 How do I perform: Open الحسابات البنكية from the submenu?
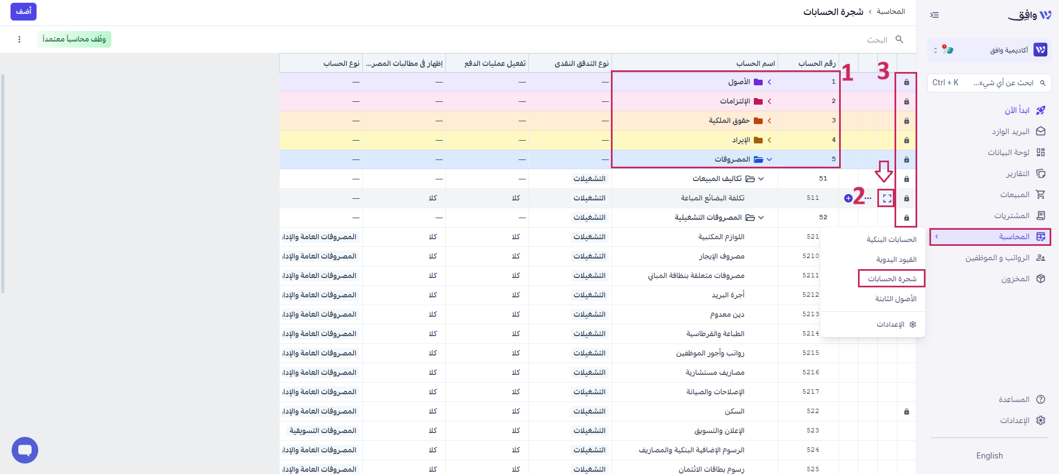coord(891,240)
